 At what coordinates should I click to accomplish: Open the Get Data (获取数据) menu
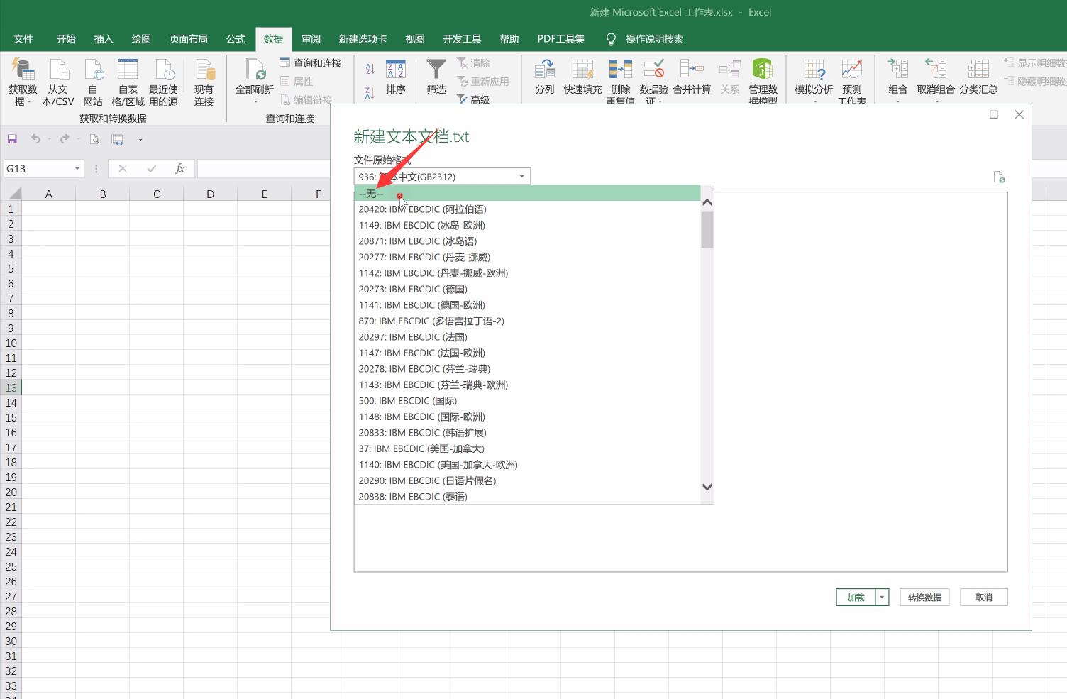23,82
